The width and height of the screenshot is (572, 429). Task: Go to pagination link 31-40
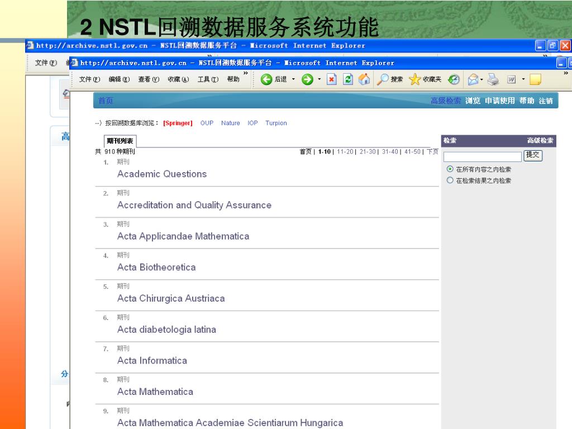[x=390, y=151]
